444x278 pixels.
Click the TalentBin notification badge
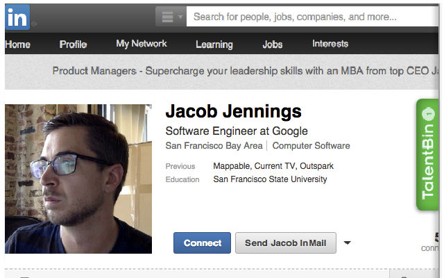[x=428, y=113]
